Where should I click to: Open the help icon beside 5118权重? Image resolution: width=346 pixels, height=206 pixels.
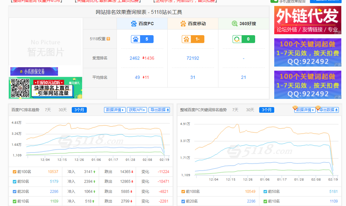(108, 39)
